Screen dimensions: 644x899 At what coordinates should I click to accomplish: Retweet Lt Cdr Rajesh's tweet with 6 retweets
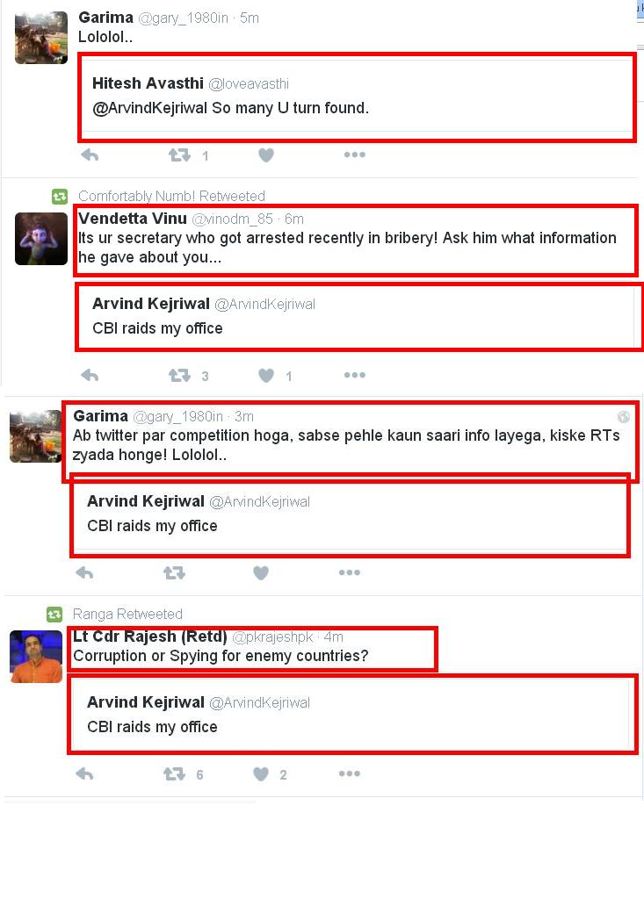pyautogui.click(x=174, y=774)
